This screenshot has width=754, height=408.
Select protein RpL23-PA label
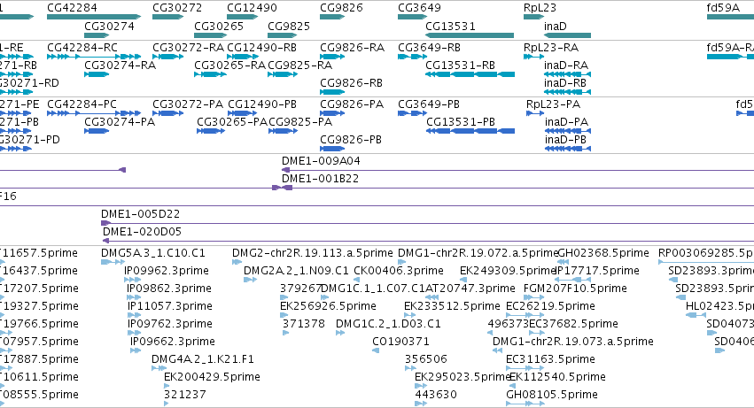tap(554, 104)
